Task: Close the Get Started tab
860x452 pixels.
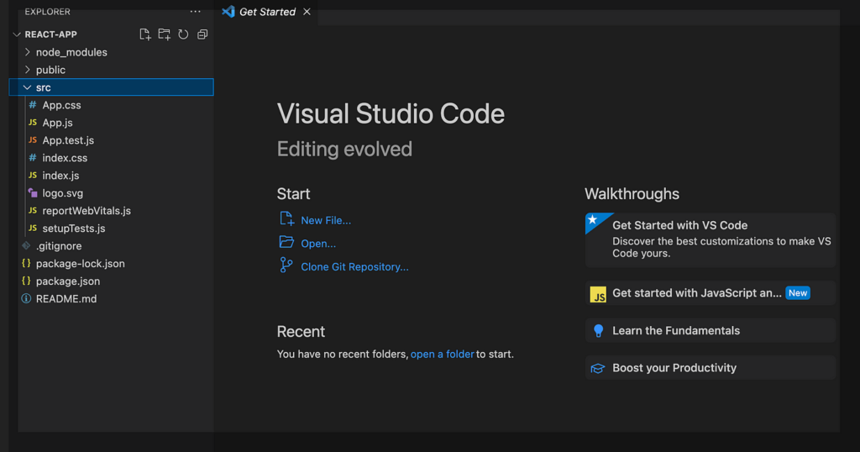Action: tap(307, 12)
